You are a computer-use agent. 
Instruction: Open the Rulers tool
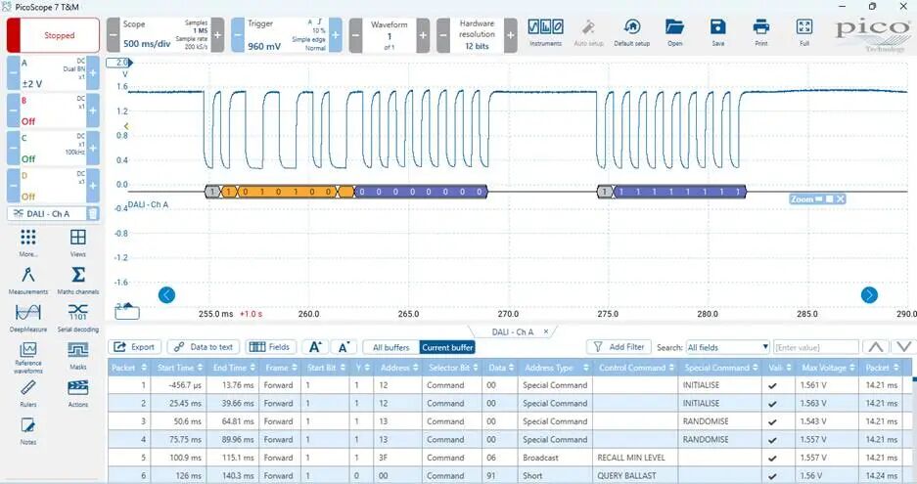pos(28,393)
